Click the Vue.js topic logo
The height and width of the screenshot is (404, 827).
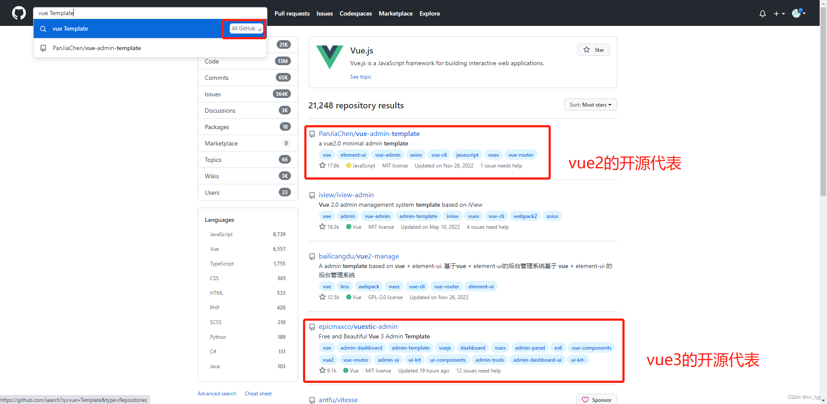(330, 57)
